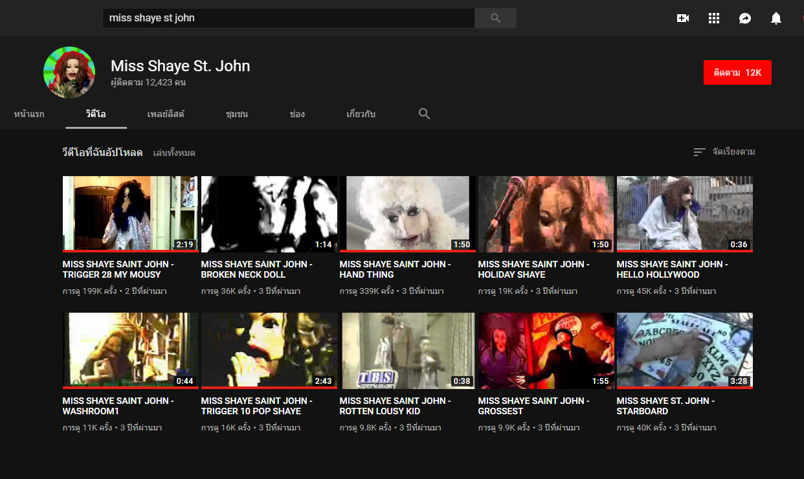Switch to the หน้าแรก (Home) tab
This screenshot has height=479, width=804.
(29, 114)
